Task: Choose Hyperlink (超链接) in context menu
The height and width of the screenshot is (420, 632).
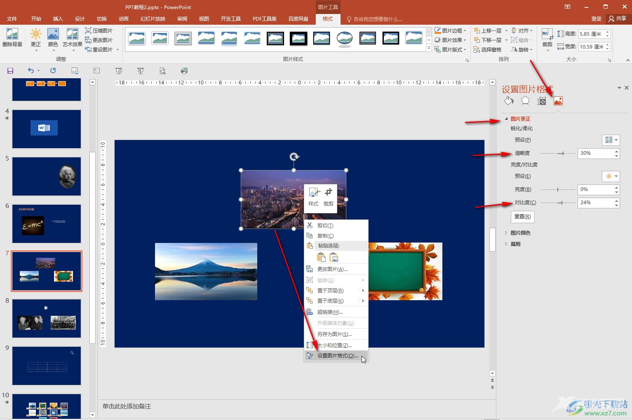Action: pos(336,312)
